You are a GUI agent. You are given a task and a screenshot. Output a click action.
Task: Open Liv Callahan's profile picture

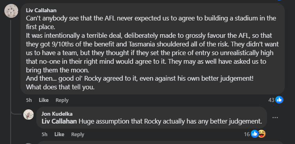[x=11, y=11]
